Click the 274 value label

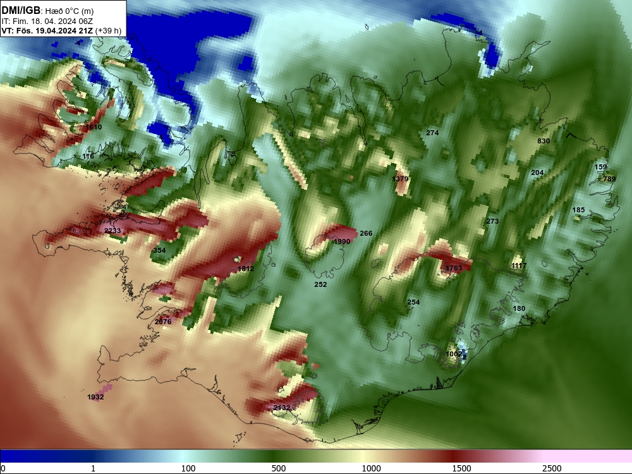click(432, 133)
